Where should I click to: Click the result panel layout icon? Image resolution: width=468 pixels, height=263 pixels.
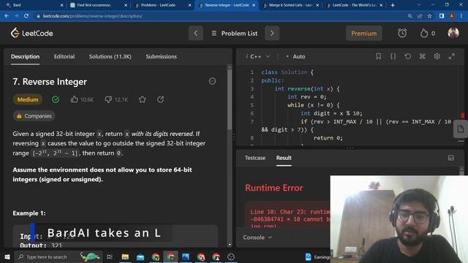coord(451,158)
